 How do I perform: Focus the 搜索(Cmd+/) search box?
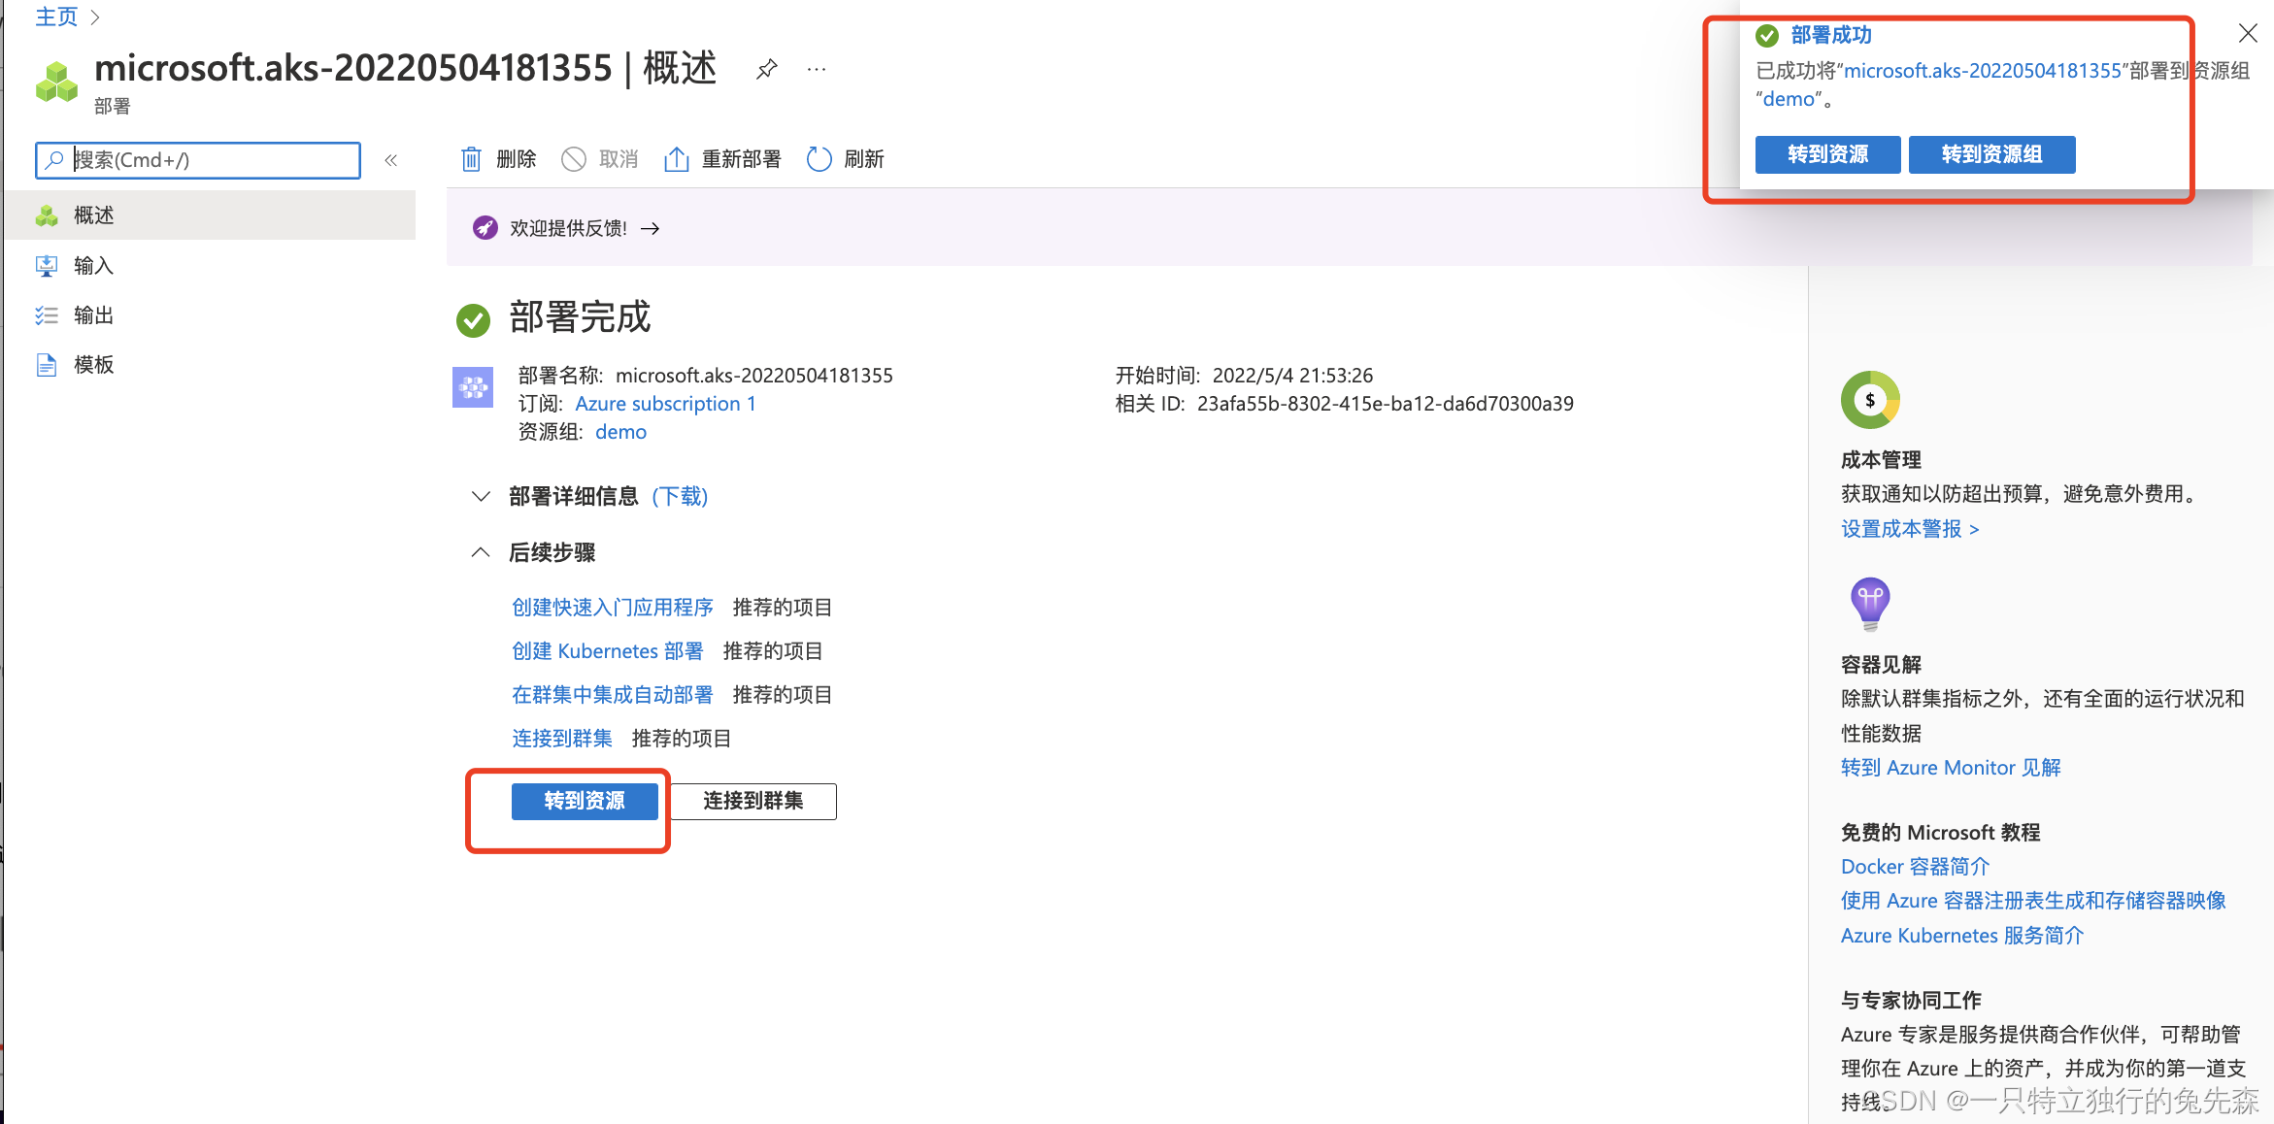(x=198, y=160)
